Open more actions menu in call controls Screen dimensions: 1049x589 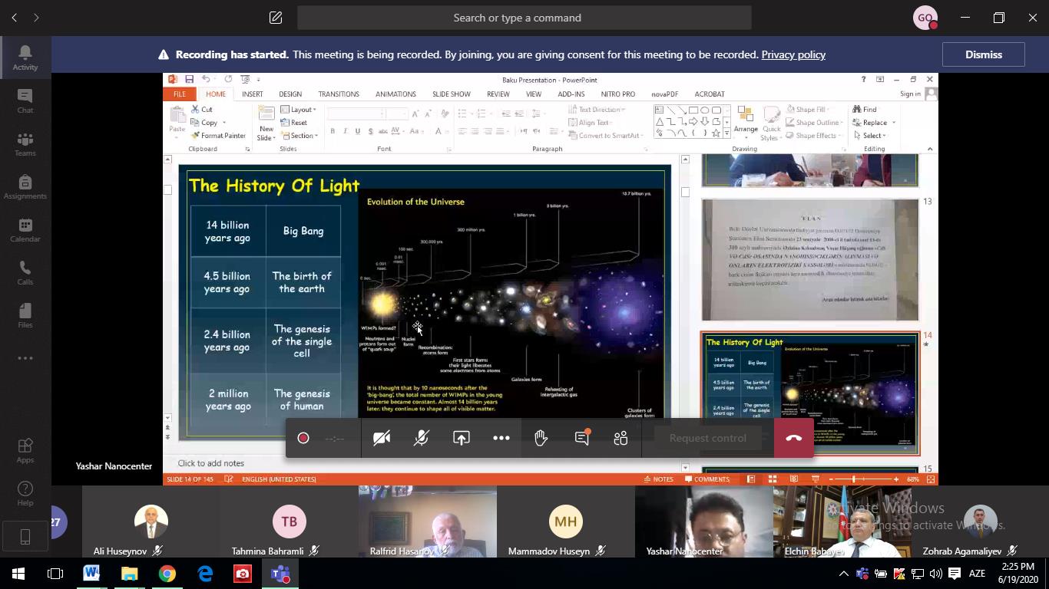(501, 438)
